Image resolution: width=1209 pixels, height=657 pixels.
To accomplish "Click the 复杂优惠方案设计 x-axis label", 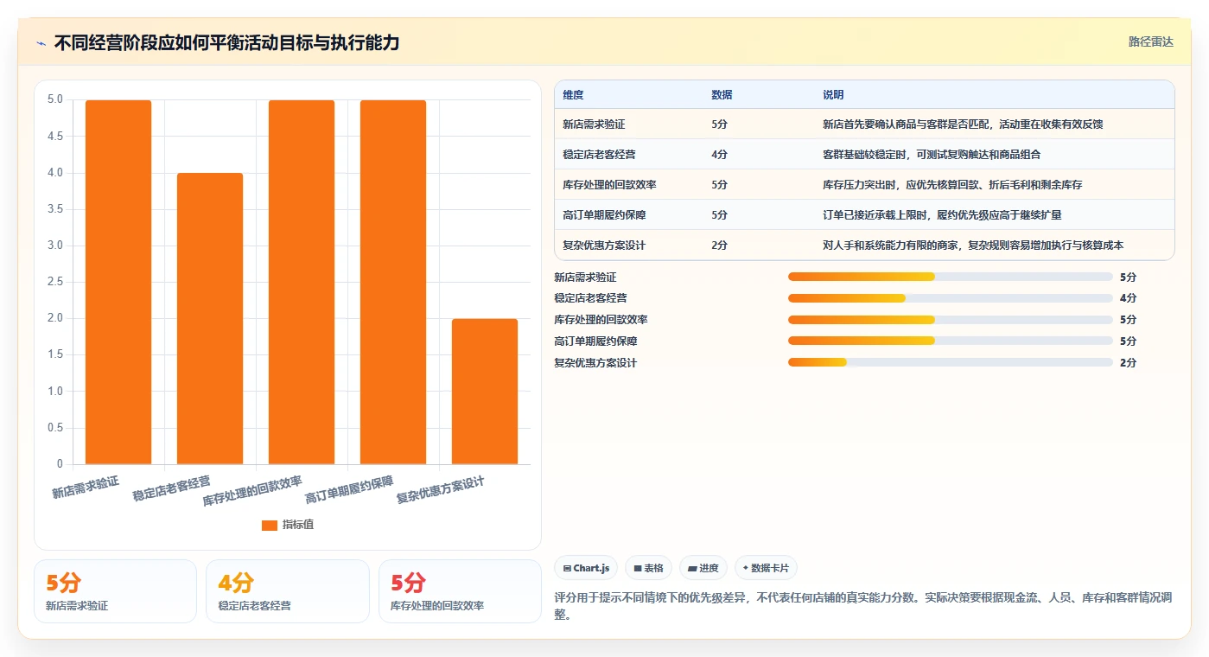I will click(x=441, y=489).
